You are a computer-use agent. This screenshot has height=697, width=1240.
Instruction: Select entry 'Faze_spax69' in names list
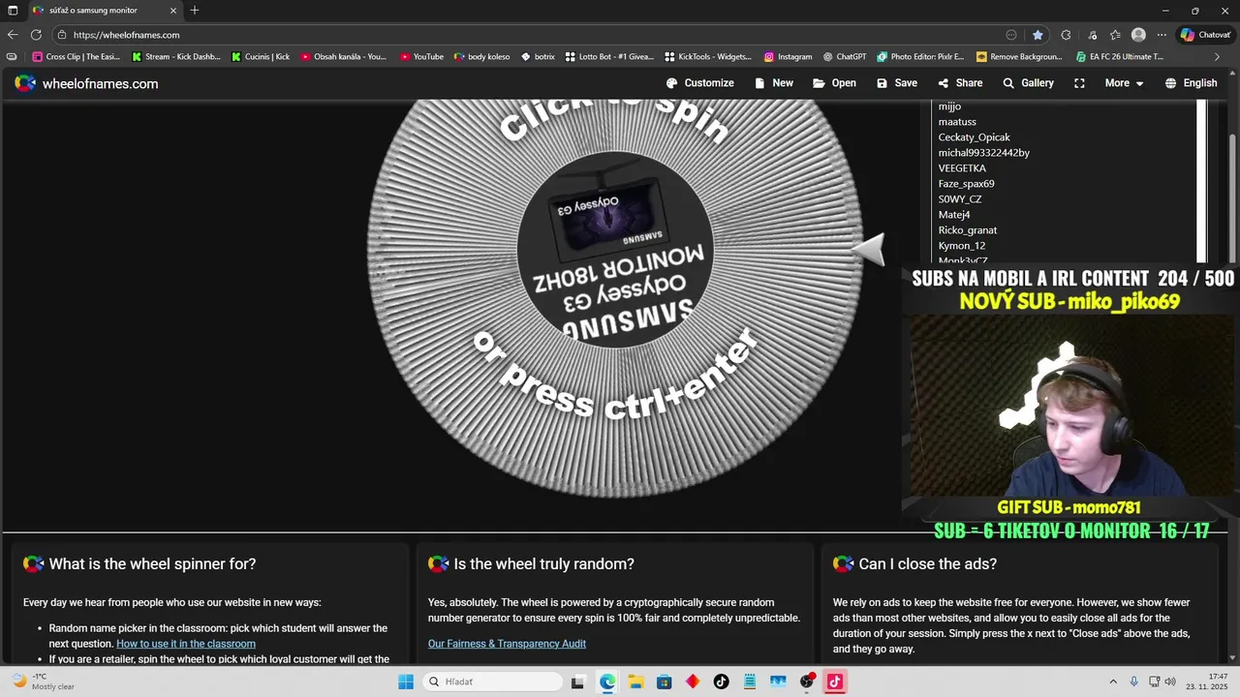pyautogui.click(x=966, y=184)
